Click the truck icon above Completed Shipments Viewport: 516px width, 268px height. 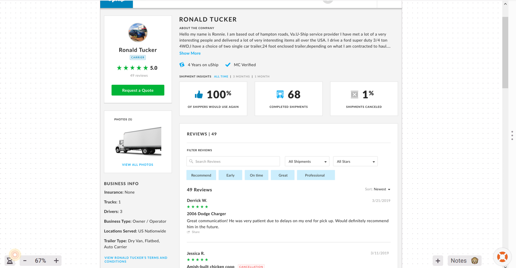[x=280, y=94]
